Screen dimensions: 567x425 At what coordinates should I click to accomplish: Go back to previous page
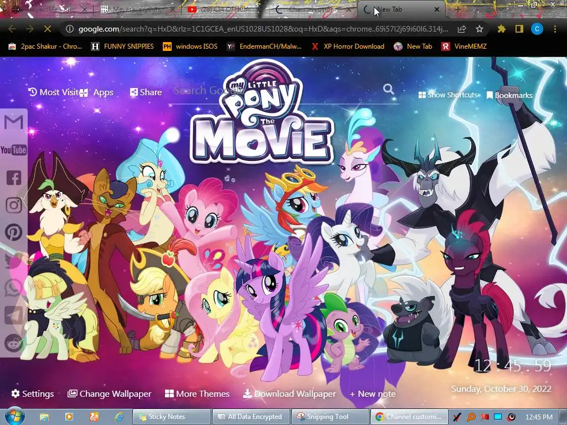(x=12, y=29)
